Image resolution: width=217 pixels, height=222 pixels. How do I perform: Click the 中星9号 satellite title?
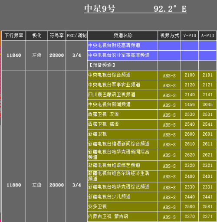(100, 9)
